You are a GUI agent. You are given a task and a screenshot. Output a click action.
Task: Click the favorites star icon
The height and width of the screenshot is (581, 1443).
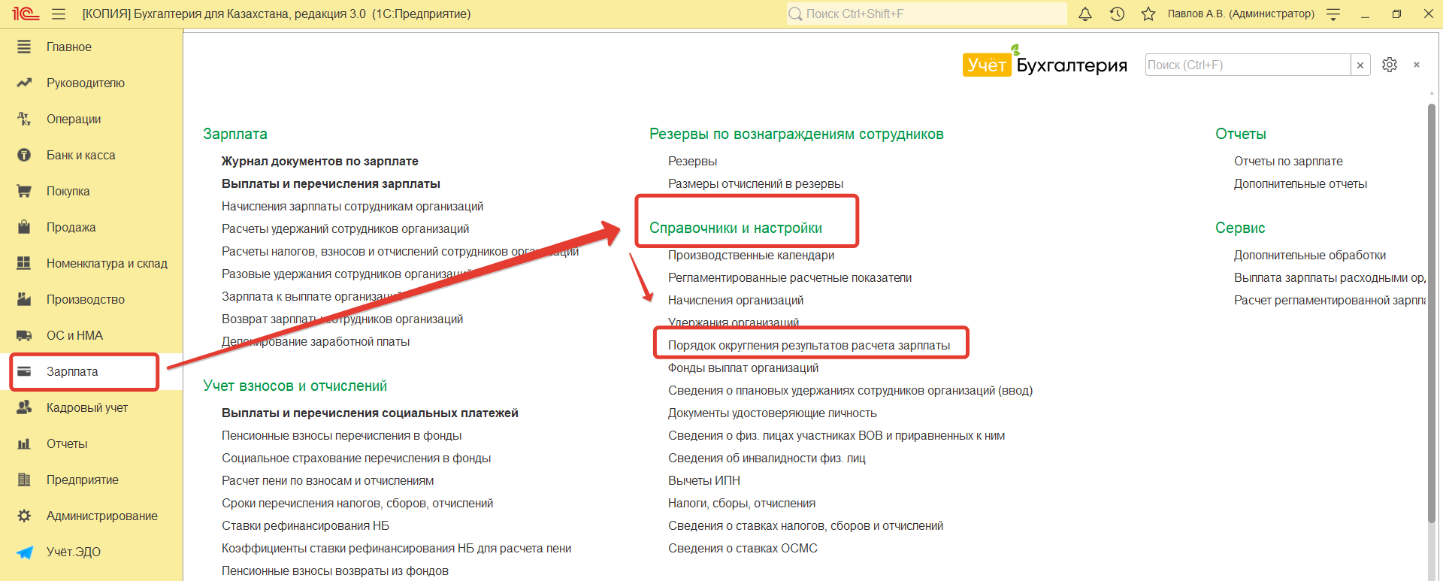1148,14
